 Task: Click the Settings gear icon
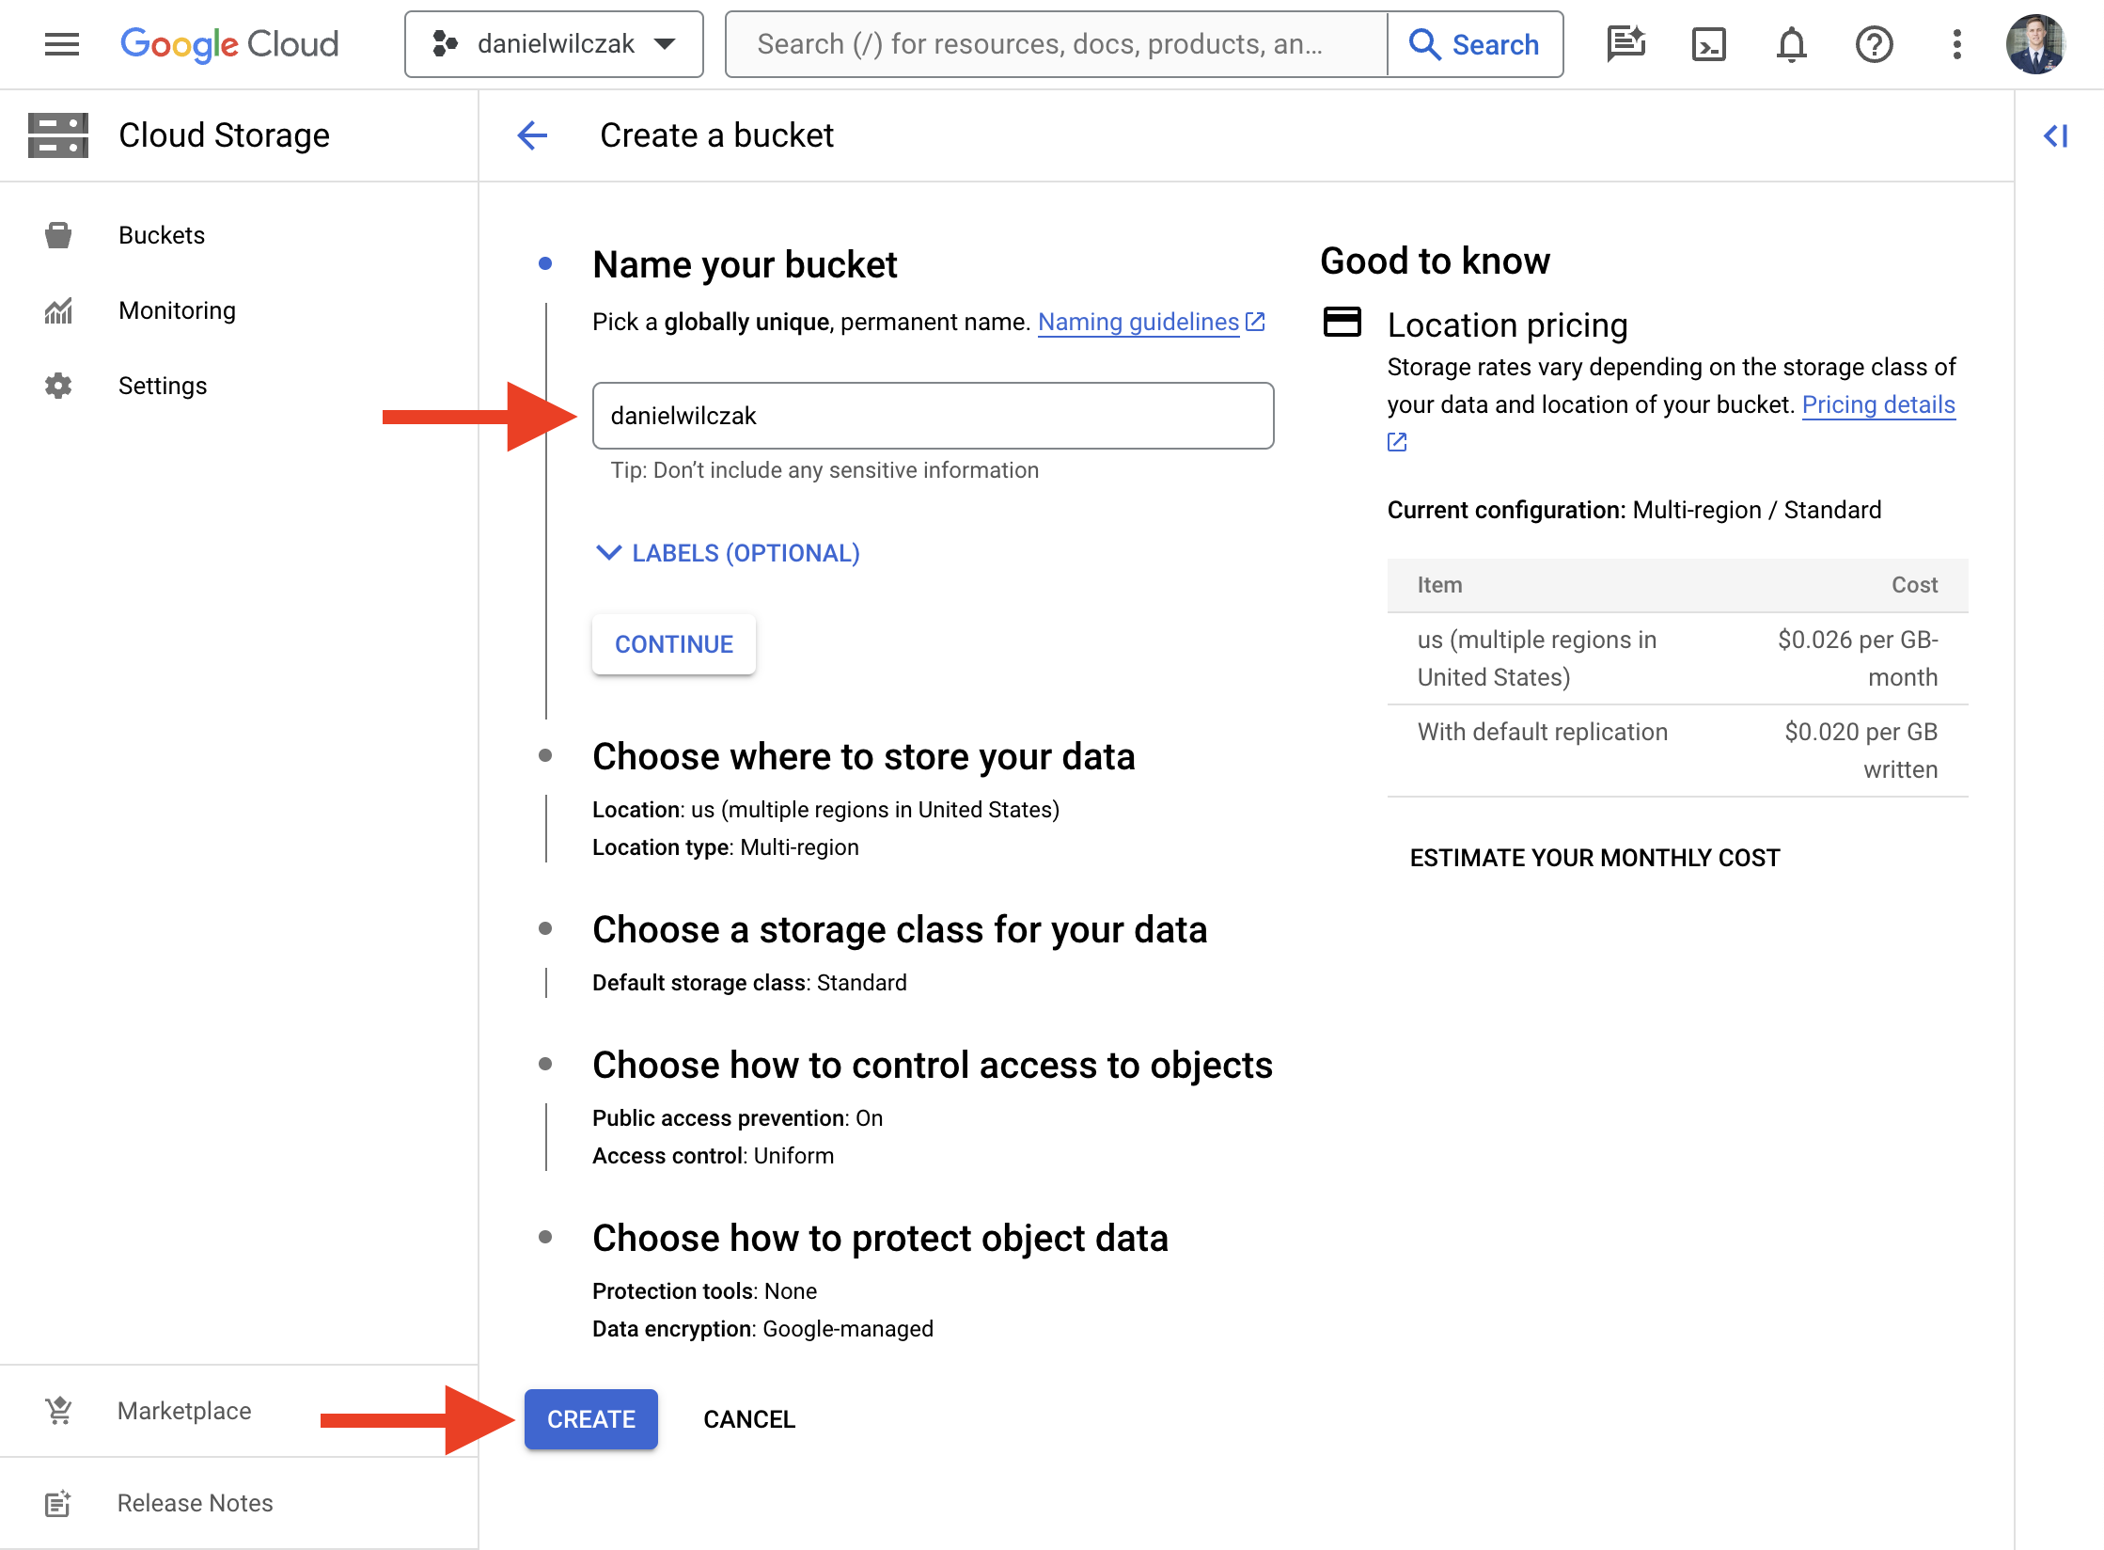(58, 386)
